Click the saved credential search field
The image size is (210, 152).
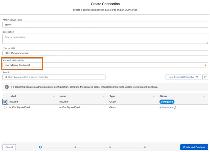[x=54, y=77]
